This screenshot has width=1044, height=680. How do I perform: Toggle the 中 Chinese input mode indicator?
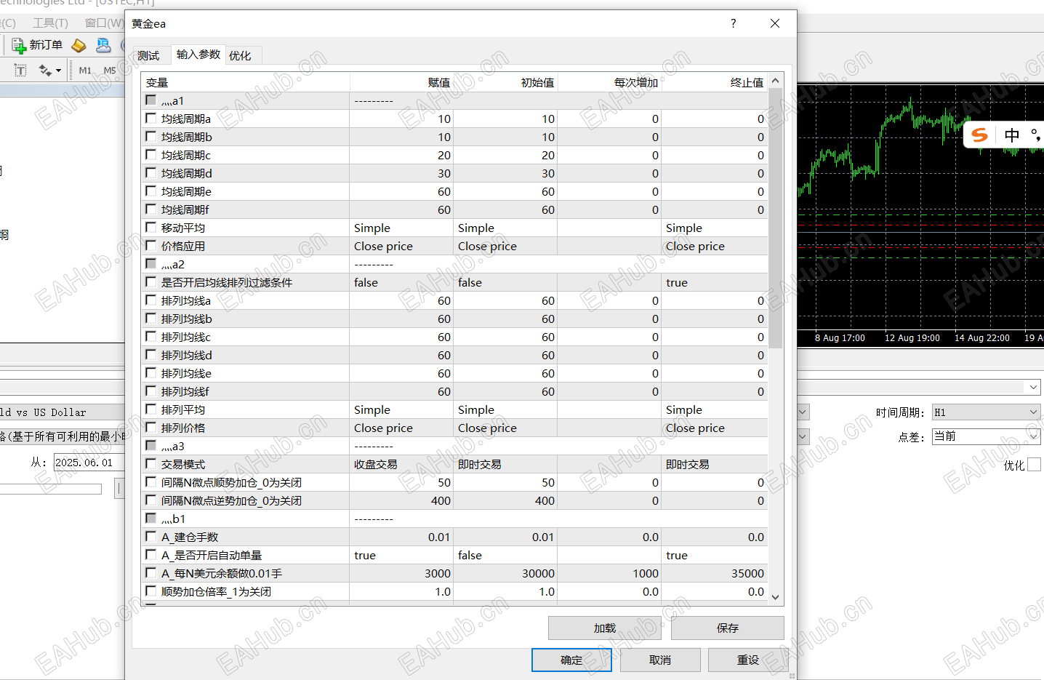(1011, 135)
